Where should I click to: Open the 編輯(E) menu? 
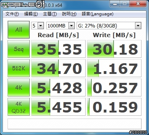(31, 14)
